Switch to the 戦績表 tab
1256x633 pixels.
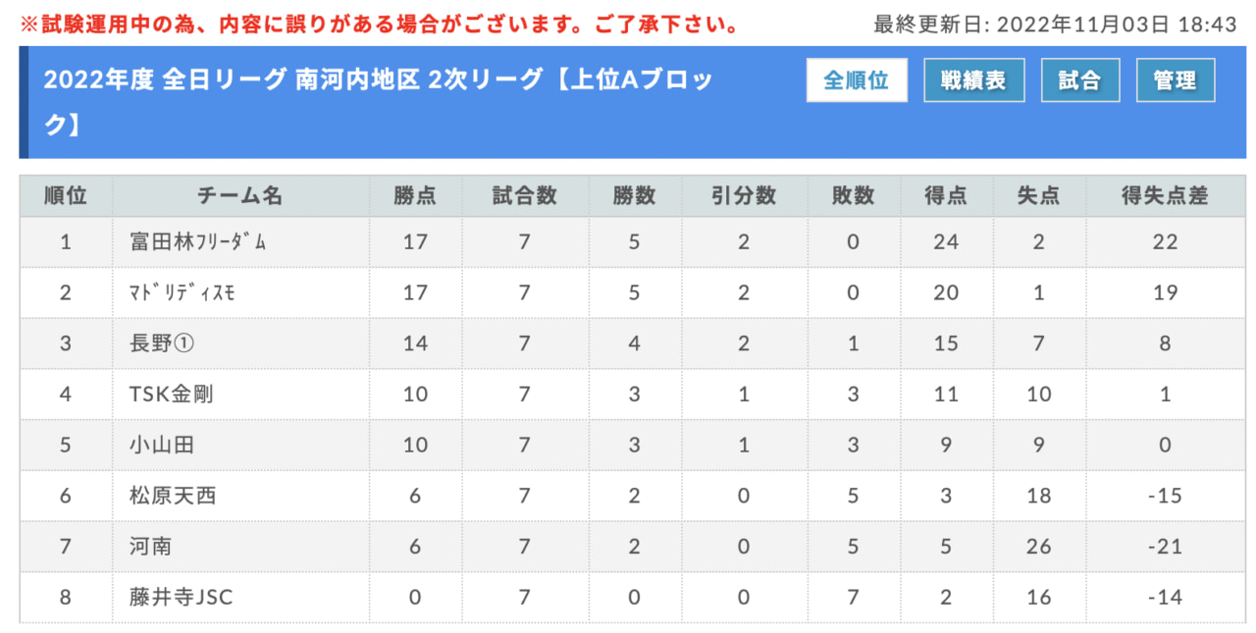point(972,80)
